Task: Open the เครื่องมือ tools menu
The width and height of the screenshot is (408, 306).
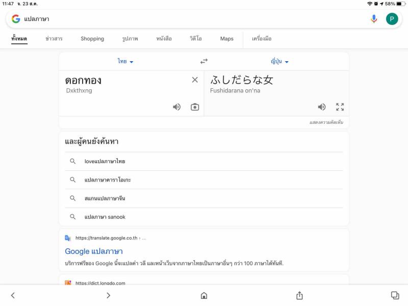Action: tap(262, 39)
